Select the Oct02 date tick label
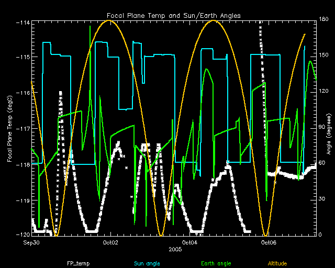The image size is (335, 268). [110, 242]
